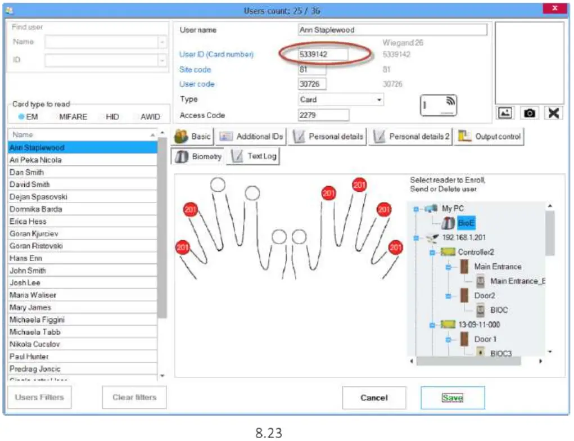Click the Main Entrance door icon
This screenshot has width=574, height=441.
[x=465, y=267]
